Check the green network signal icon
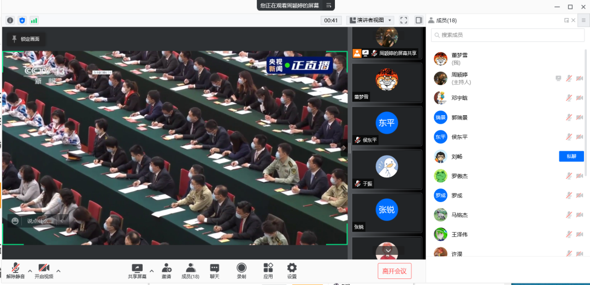Viewport: 590px width, 285px height. [x=34, y=20]
